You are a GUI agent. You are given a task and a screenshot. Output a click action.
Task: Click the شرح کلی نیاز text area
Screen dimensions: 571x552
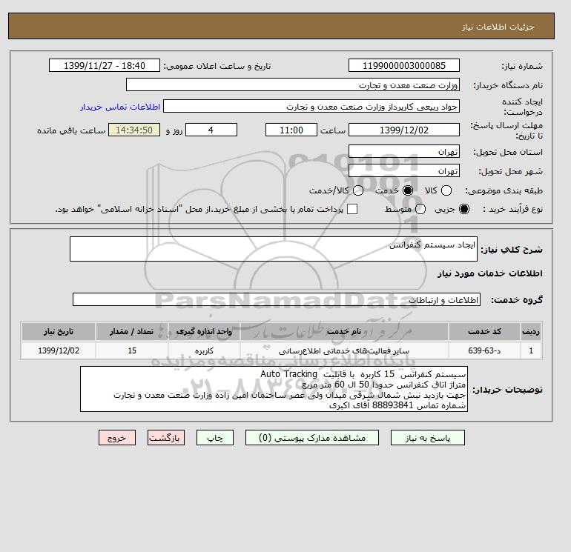coord(274,249)
